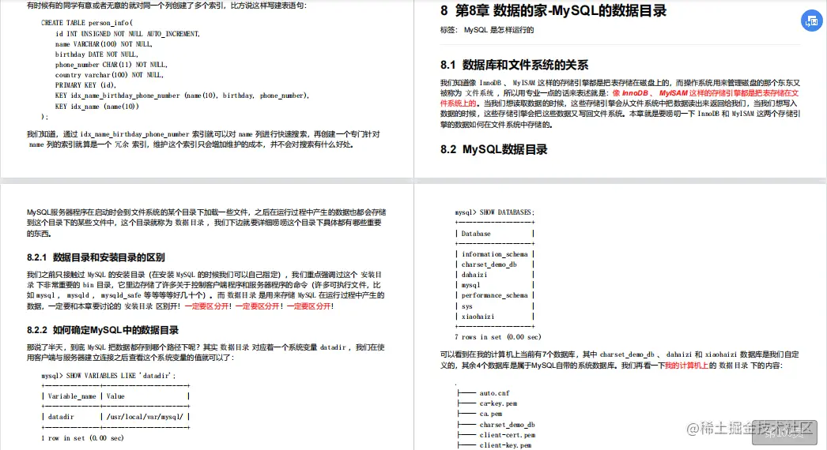Click 'charset_demo_db' in the Database table
Viewport: 827px width, 450px height.
click(489, 264)
